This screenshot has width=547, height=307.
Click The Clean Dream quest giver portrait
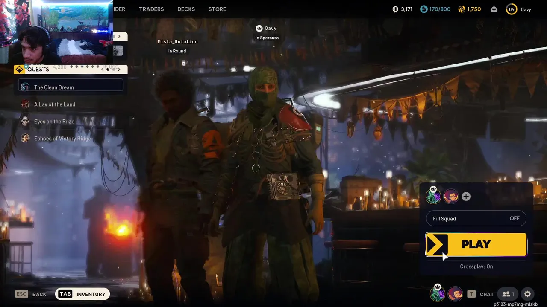click(25, 87)
